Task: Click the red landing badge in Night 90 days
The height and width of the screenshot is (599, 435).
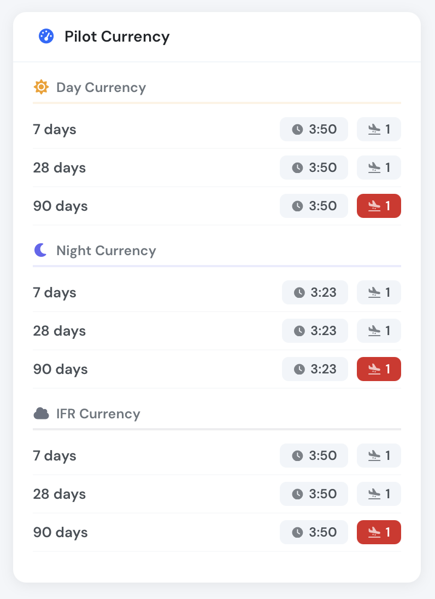Action: (x=379, y=369)
